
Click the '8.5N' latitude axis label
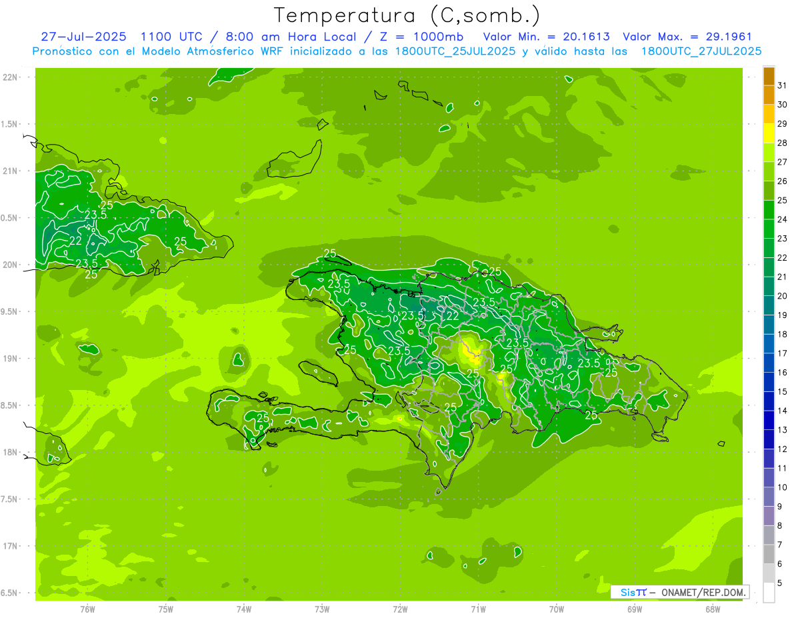10,405
